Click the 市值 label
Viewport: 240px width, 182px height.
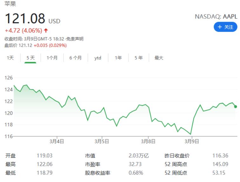[x=90, y=156]
